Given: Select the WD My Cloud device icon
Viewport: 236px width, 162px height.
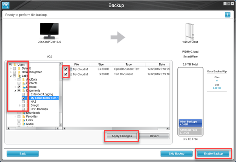Looking at the screenshot, I should (x=190, y=31).
